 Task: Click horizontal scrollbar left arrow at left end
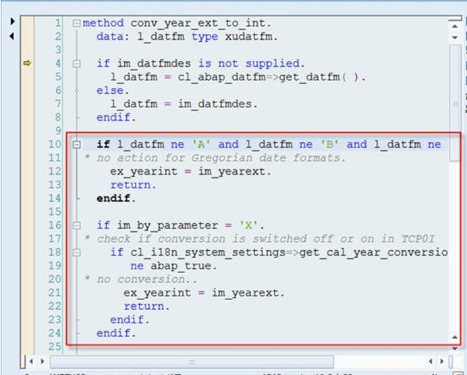point(31,362)
